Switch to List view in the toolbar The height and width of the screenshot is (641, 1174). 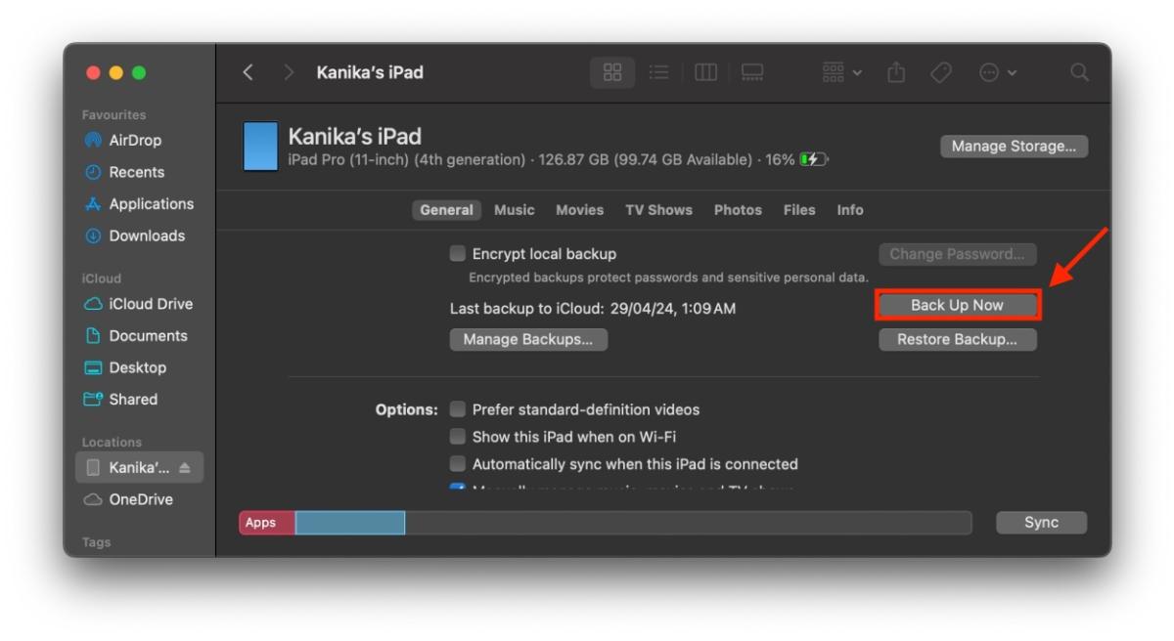pos(658,71)
